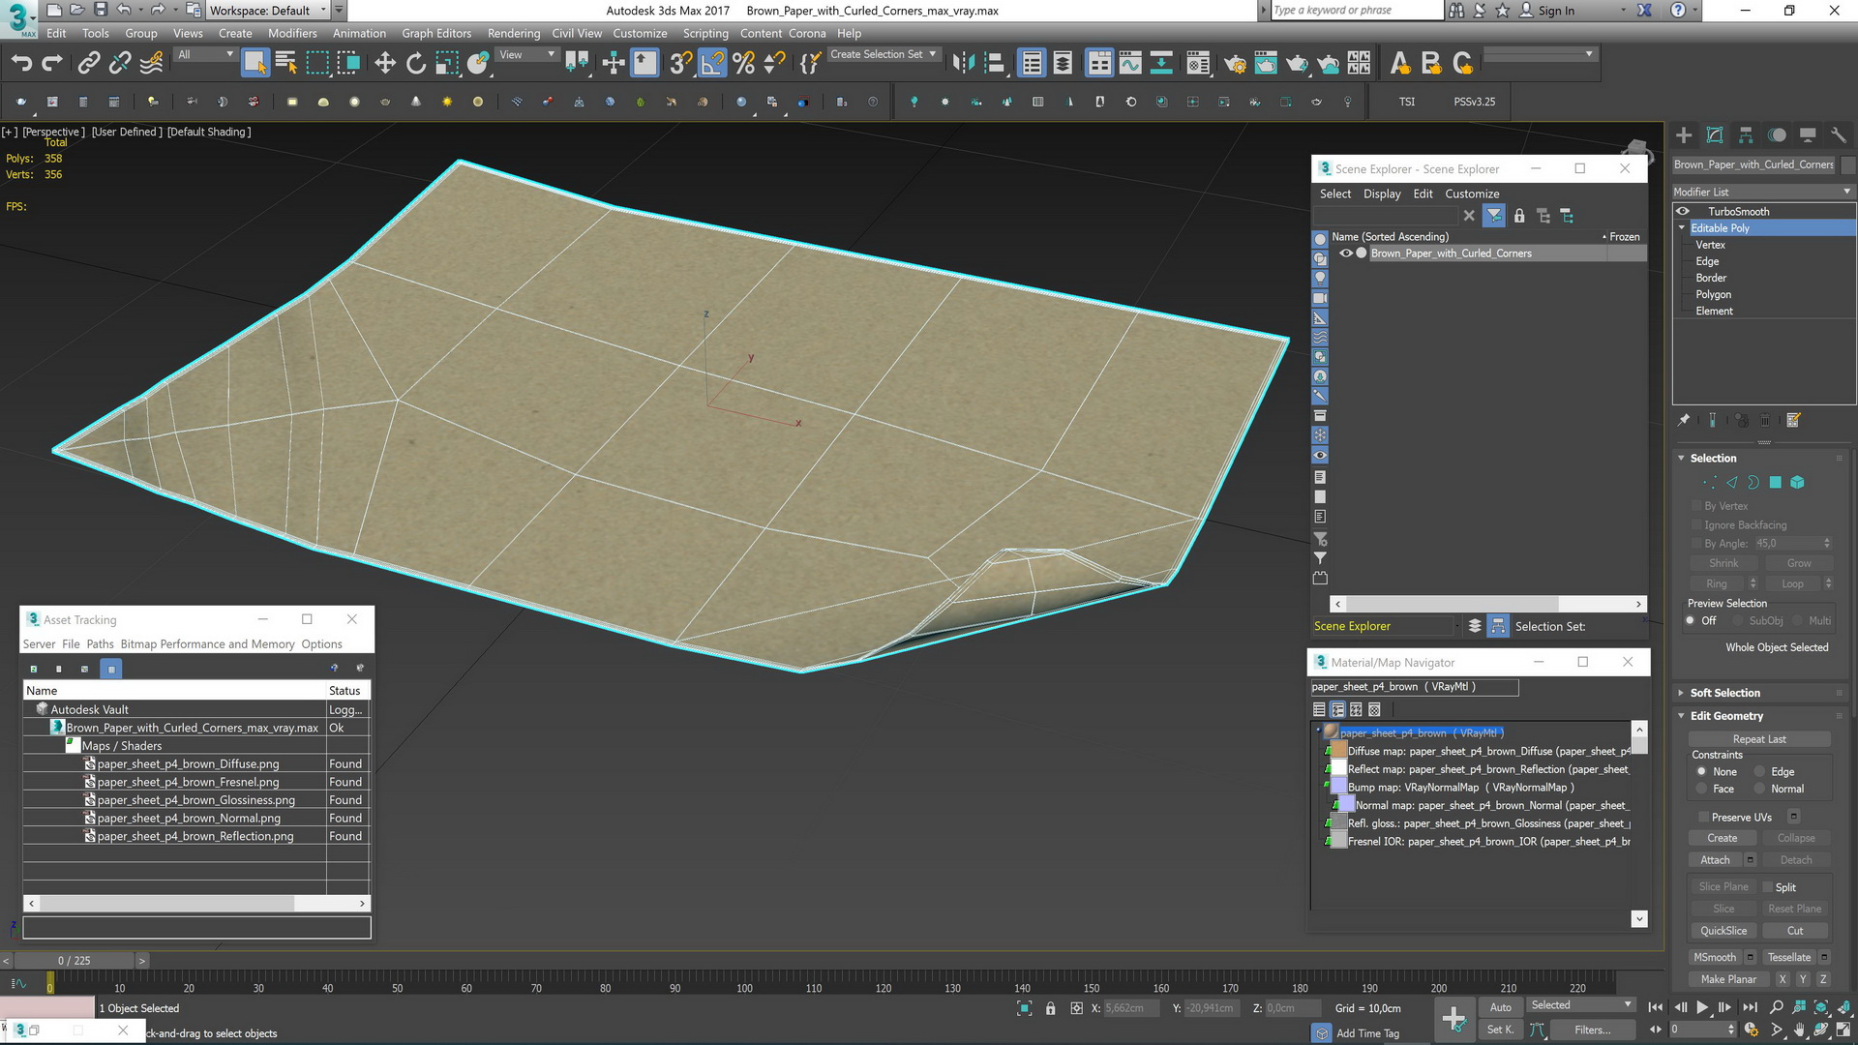Click the Undo arrow icon
1858x1045 pixels.
(x=21, y=64)
